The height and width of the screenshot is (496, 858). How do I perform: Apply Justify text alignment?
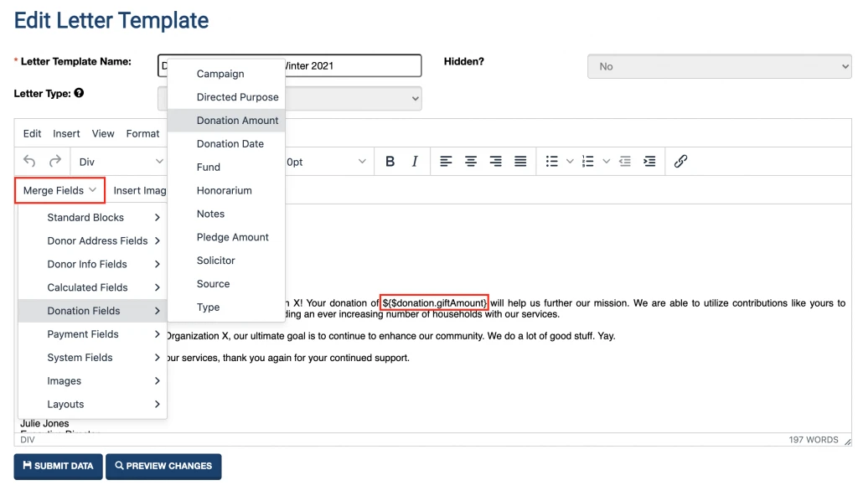[519, 161]
